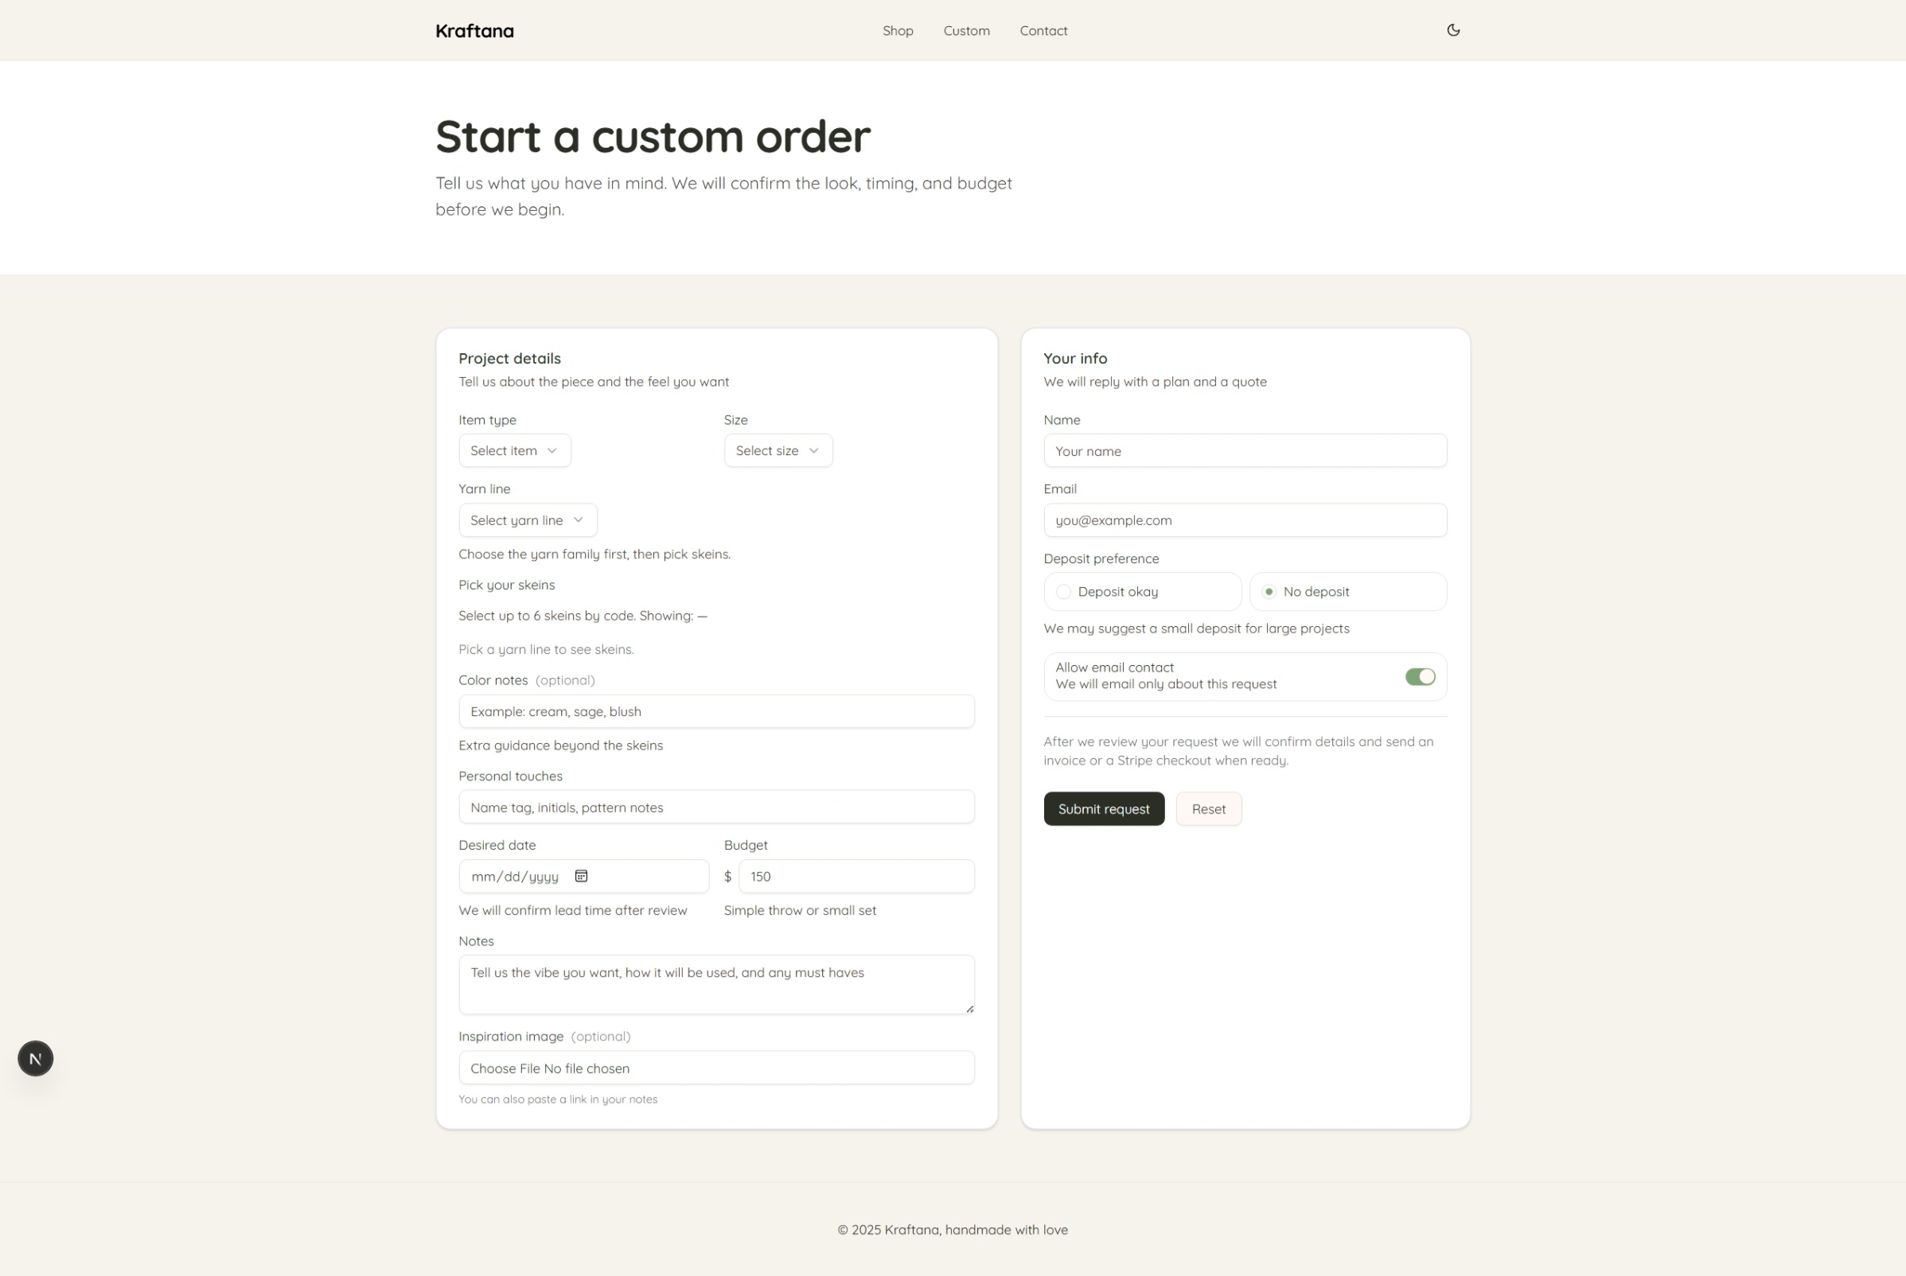Viewport: 1906px width, 1276px height.
Task: Navigate to the Custom page link
Action: click(966, 31)
